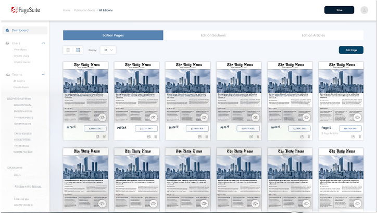Viewport: 377px width, 213px height.
Task: Switch to list view layout
Action: [68, 50]
